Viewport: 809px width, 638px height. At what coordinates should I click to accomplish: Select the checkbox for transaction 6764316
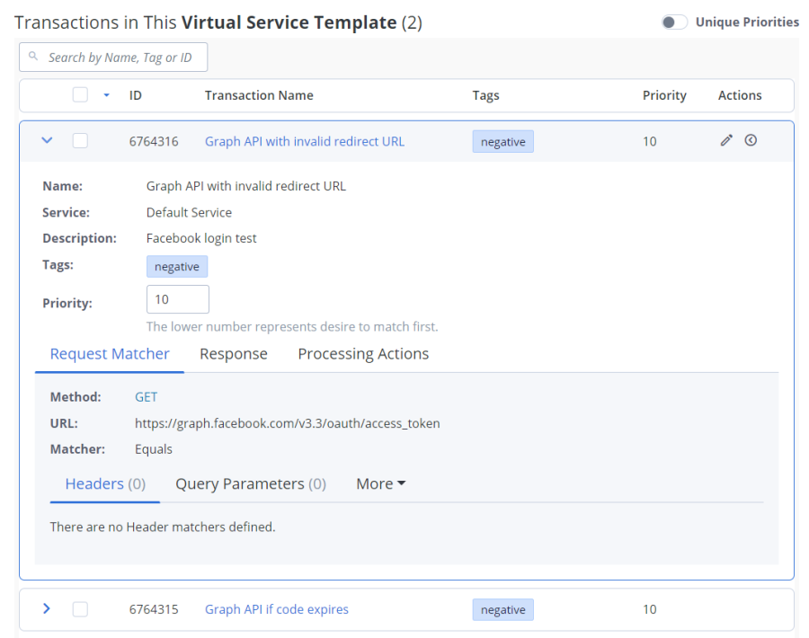[x=80, y=140]
